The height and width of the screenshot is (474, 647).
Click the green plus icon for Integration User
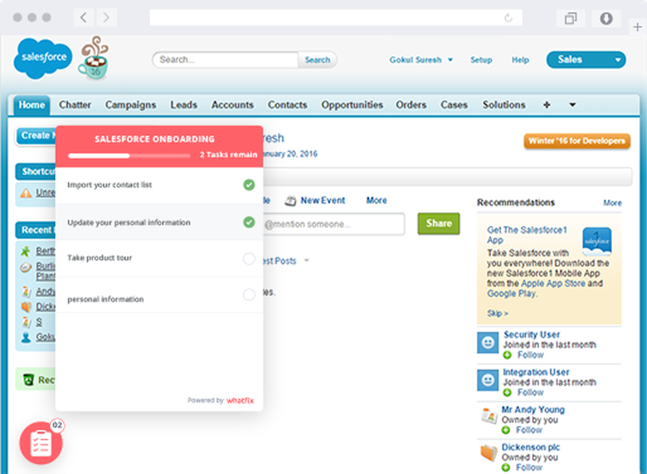click(507, 393)
